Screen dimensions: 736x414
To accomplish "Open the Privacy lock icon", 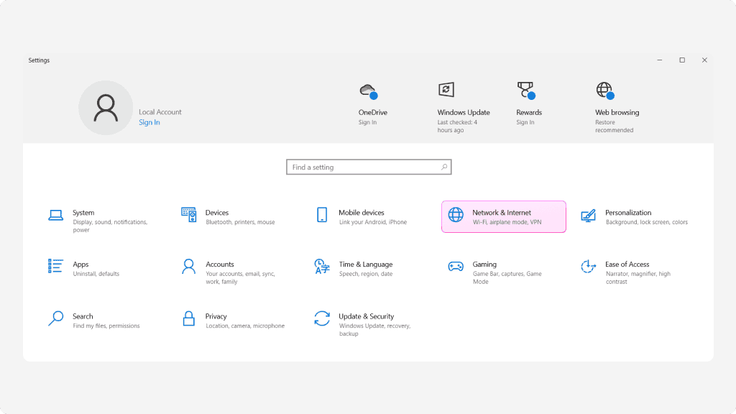I will pos(189,318).
